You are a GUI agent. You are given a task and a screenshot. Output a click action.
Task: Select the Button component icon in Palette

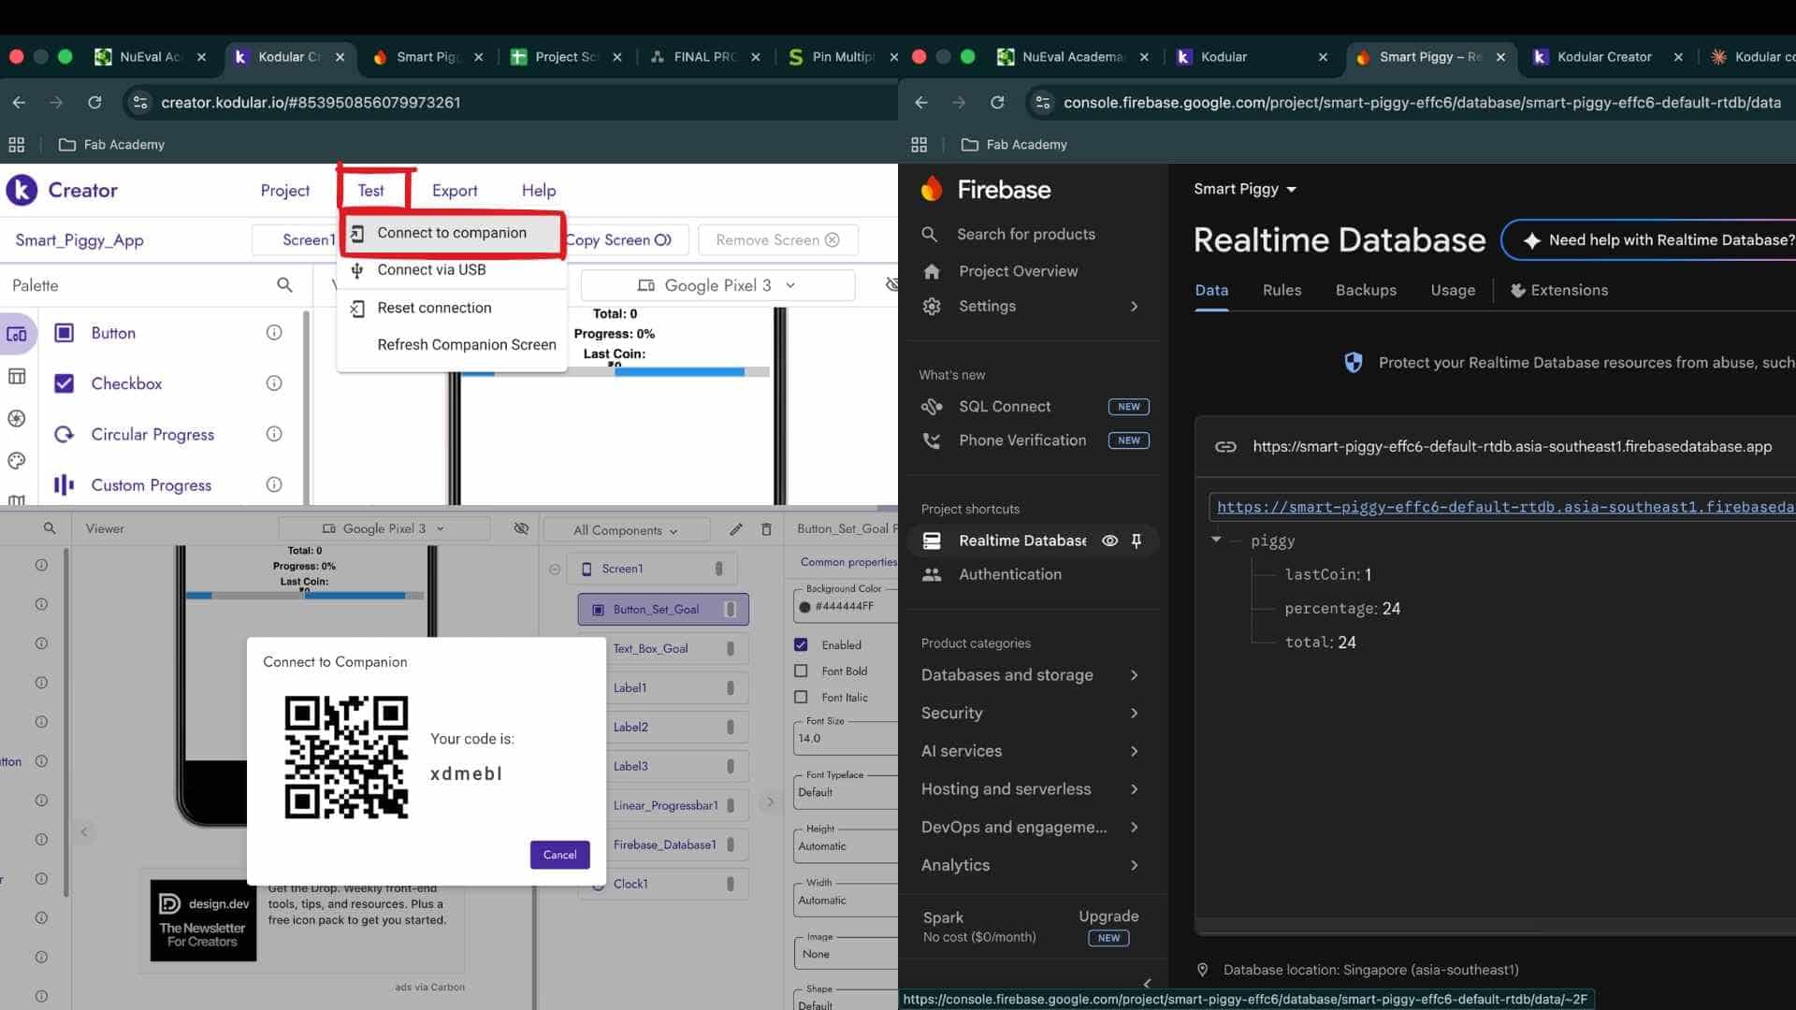point(64,333)
